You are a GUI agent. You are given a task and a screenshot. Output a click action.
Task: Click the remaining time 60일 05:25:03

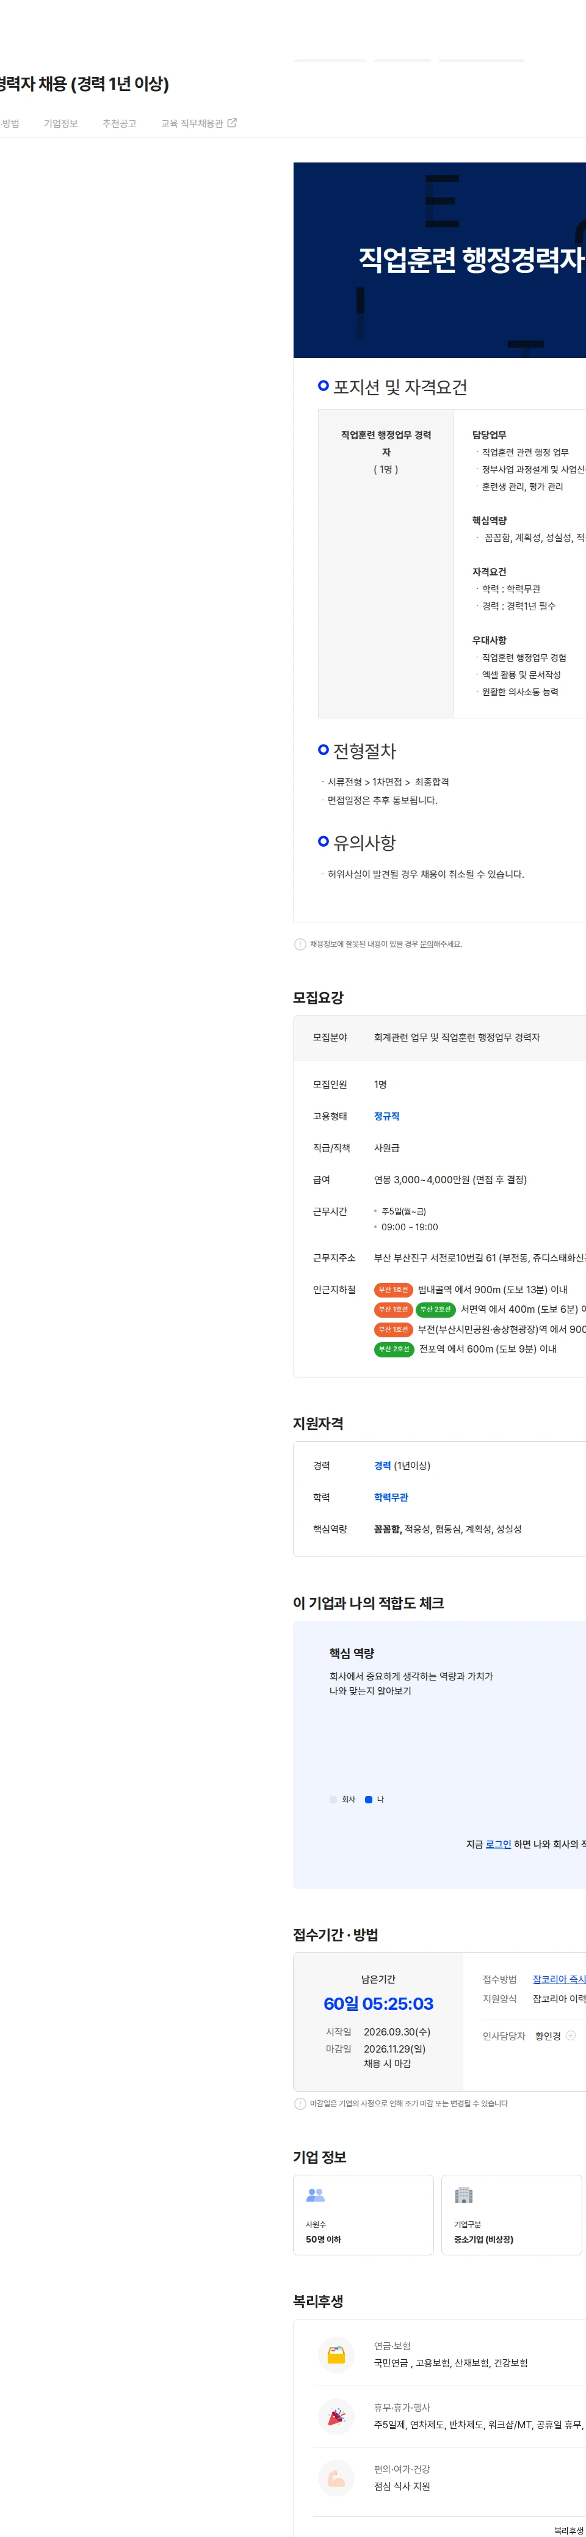point(378,2003)
